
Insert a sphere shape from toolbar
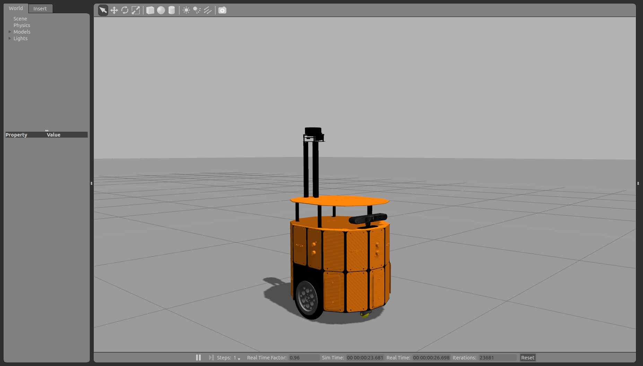coord(161,10)
